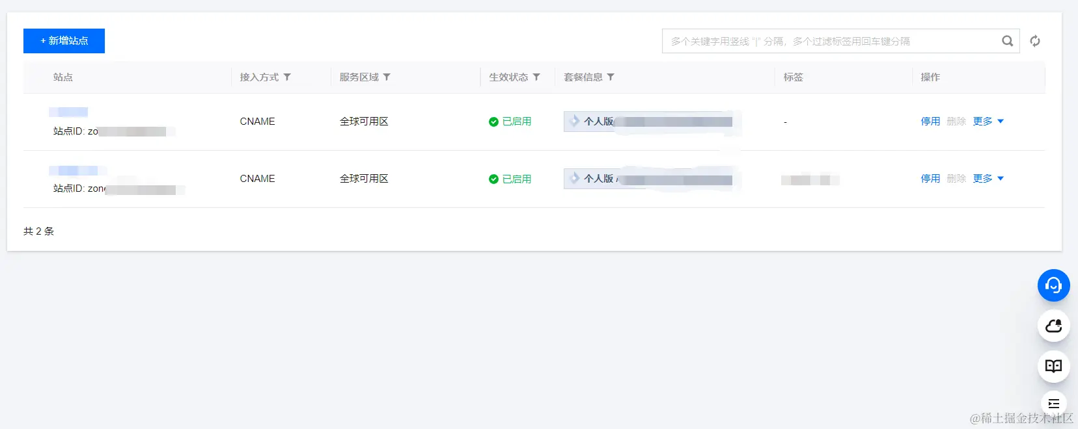The image size is (1078, 429).
Task: Click the first row's blurred site name link
Action: [x=68, y=112]
